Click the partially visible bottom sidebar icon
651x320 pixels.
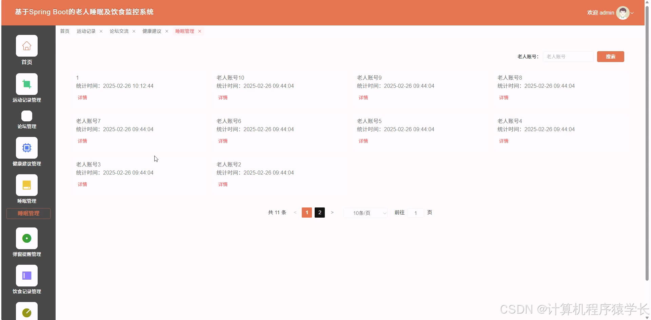point(27,312)
